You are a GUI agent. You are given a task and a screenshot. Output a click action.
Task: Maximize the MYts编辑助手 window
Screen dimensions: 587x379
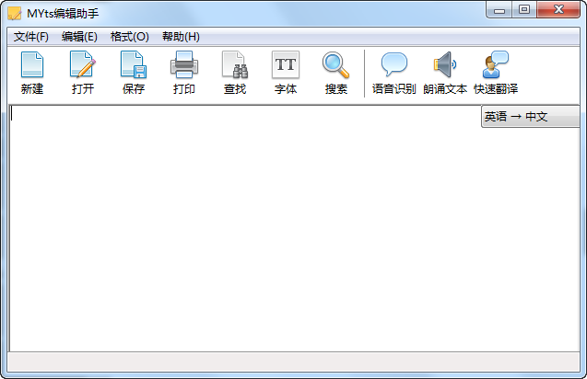pyautogui.click(x=524, y=10)
